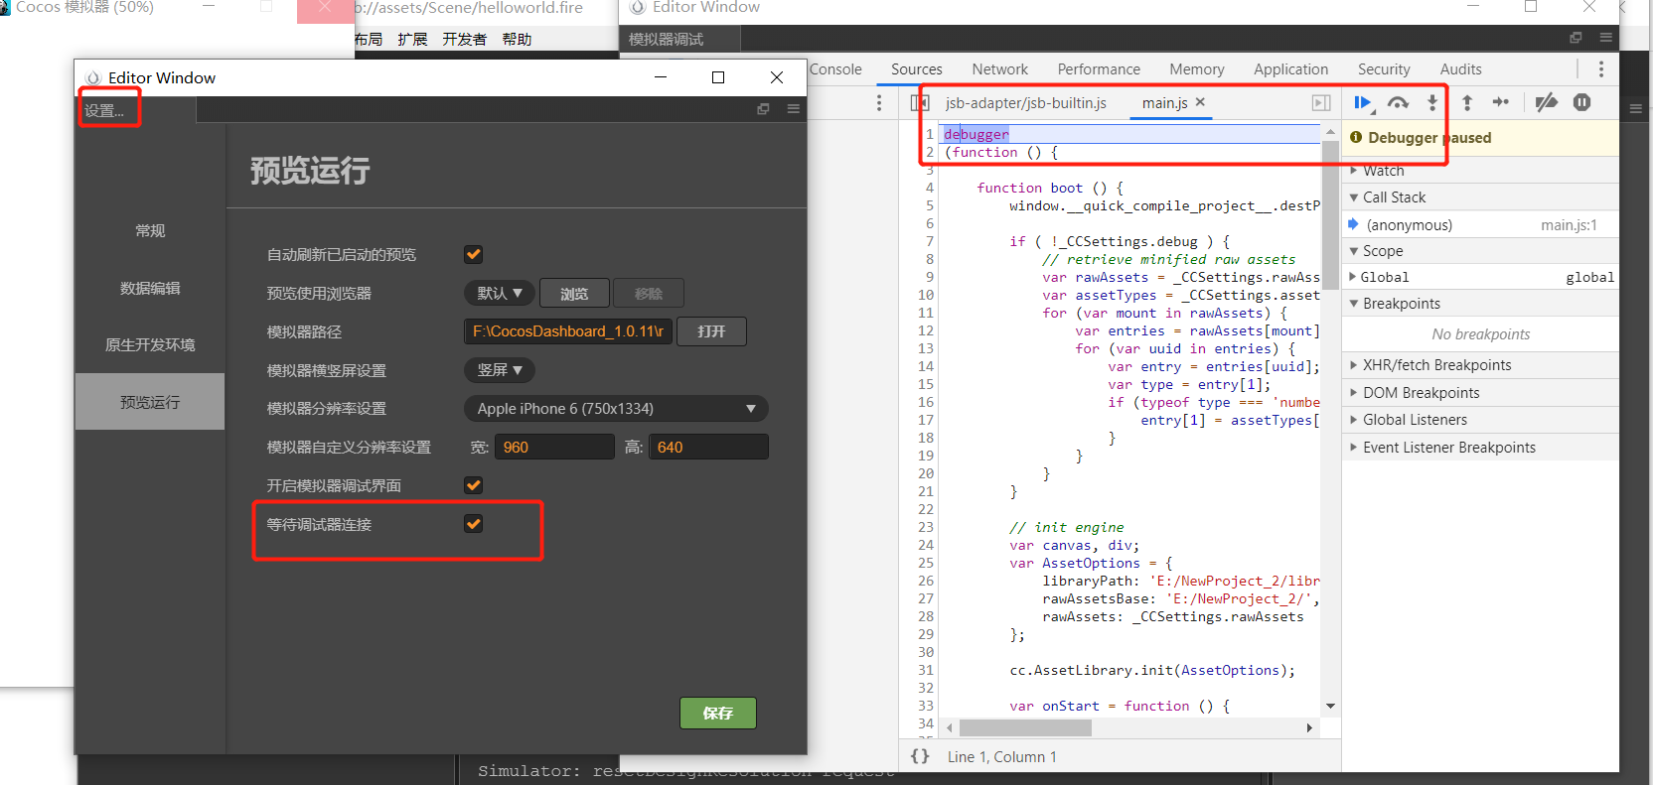Click the 模拟器调试 panel tab
Image resolution: width=1653 pixels, height=785 pixels.
pos(667,39)
